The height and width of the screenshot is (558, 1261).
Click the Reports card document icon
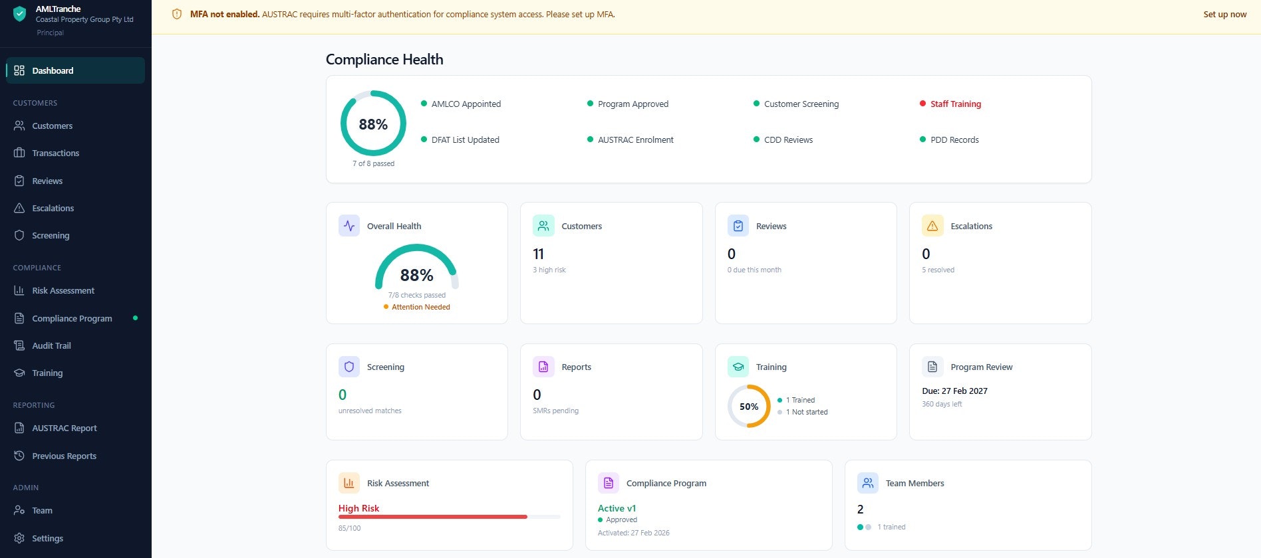(543, 367)
